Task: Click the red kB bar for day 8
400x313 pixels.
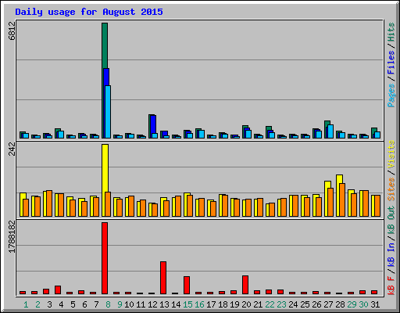Action: coord(105,258)
